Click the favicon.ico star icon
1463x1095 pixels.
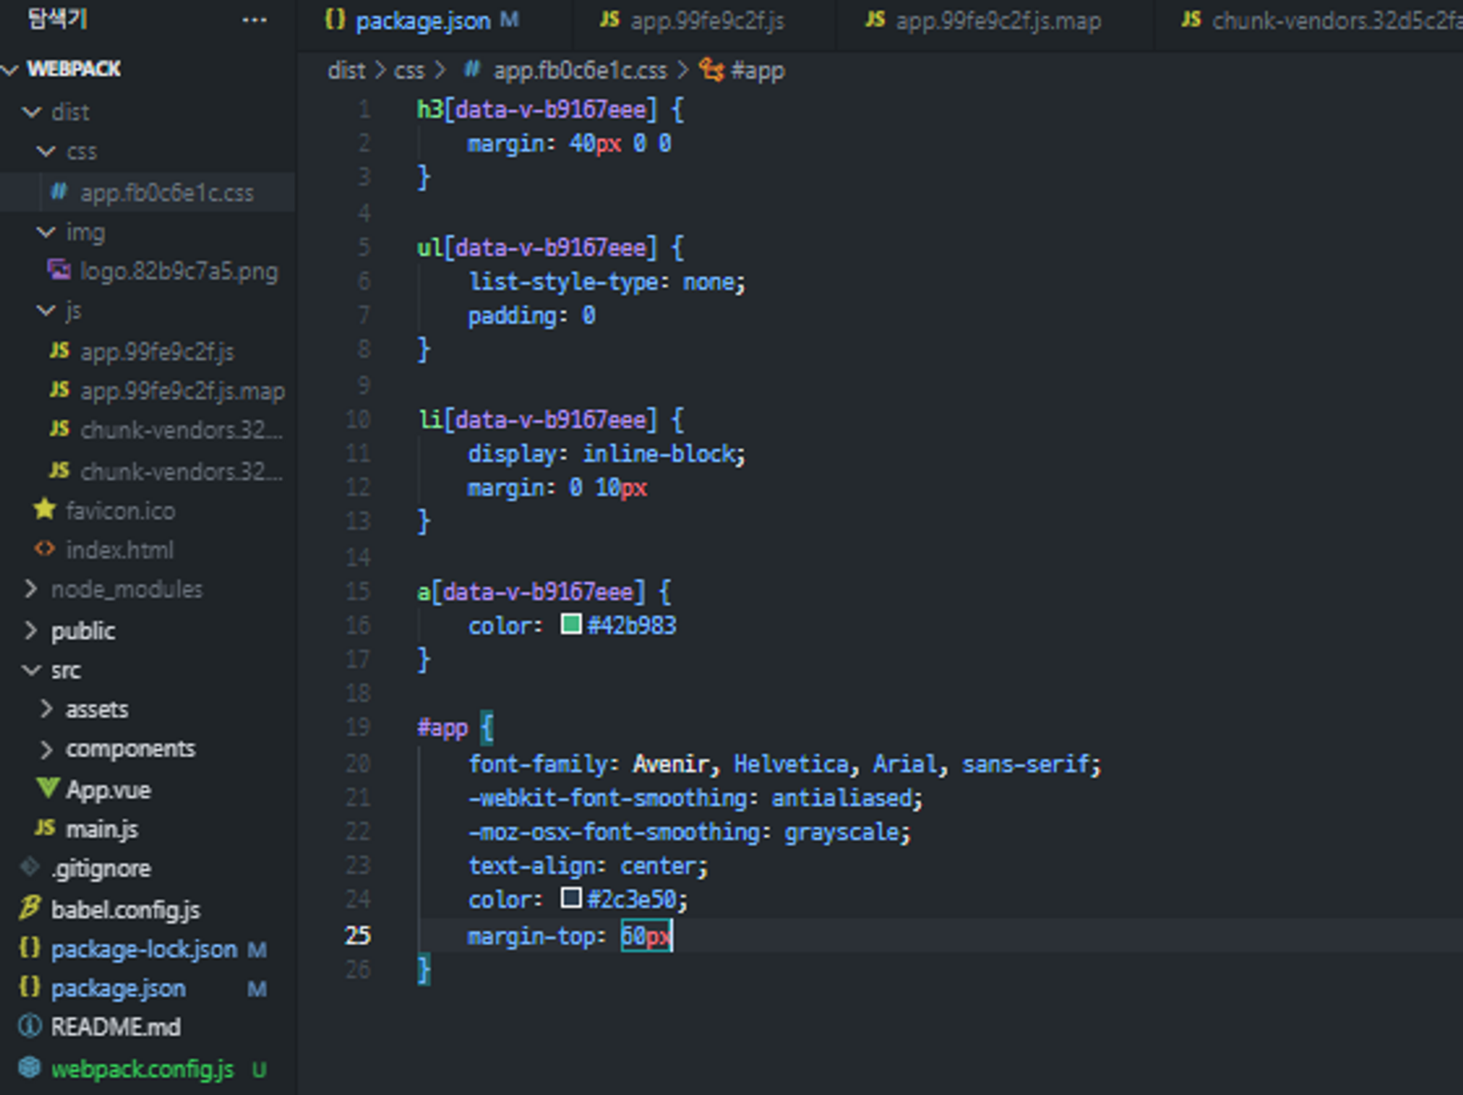45,510
